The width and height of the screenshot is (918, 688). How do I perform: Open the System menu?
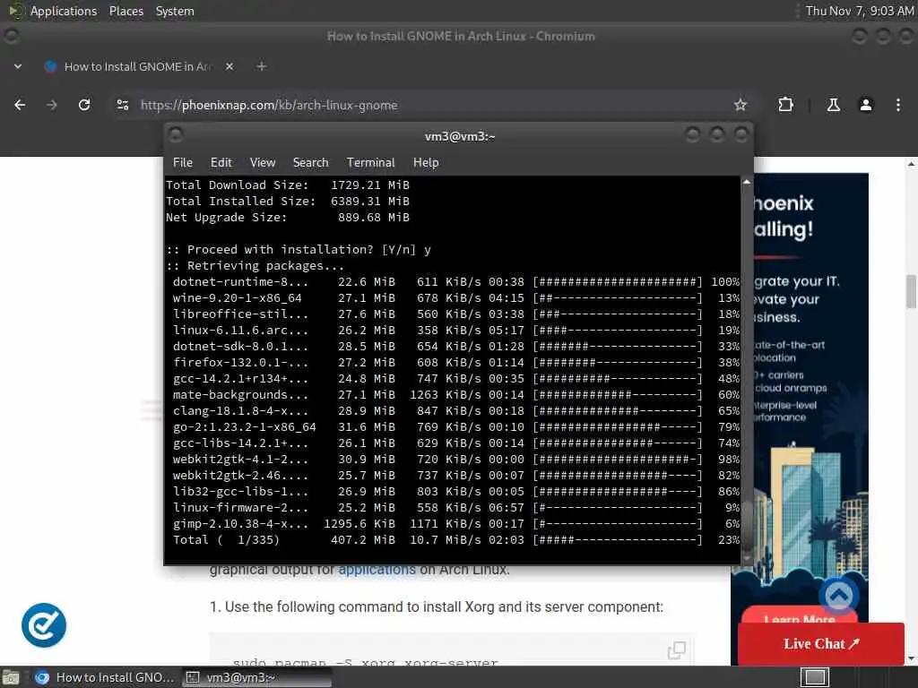(175, 11)
